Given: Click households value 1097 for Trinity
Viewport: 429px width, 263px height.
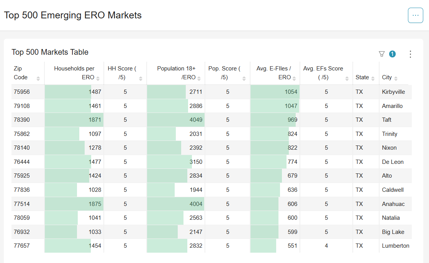Looking at the screenshot, I should coord(74,134).
